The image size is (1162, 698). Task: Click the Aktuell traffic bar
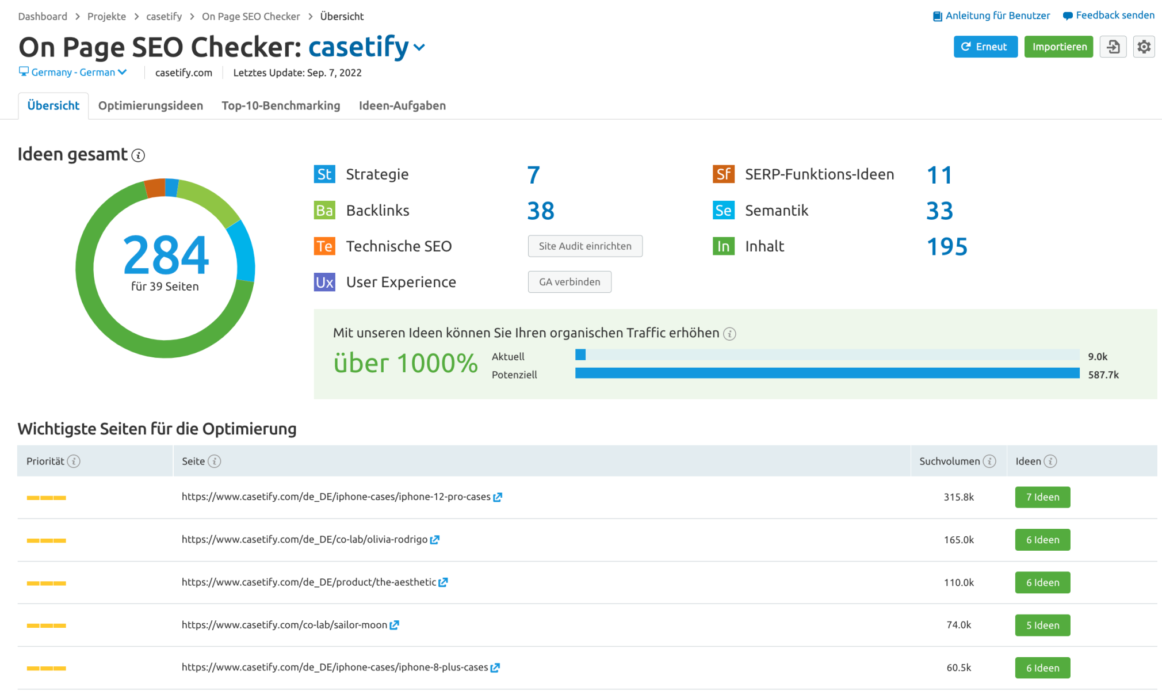click(827, 355)
